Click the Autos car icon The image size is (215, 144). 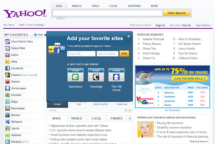pyautogui.click(x=8, y=55)
